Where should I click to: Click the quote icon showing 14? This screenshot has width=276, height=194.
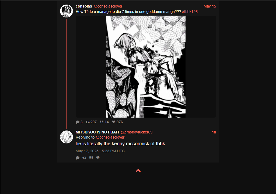[102, 122]
